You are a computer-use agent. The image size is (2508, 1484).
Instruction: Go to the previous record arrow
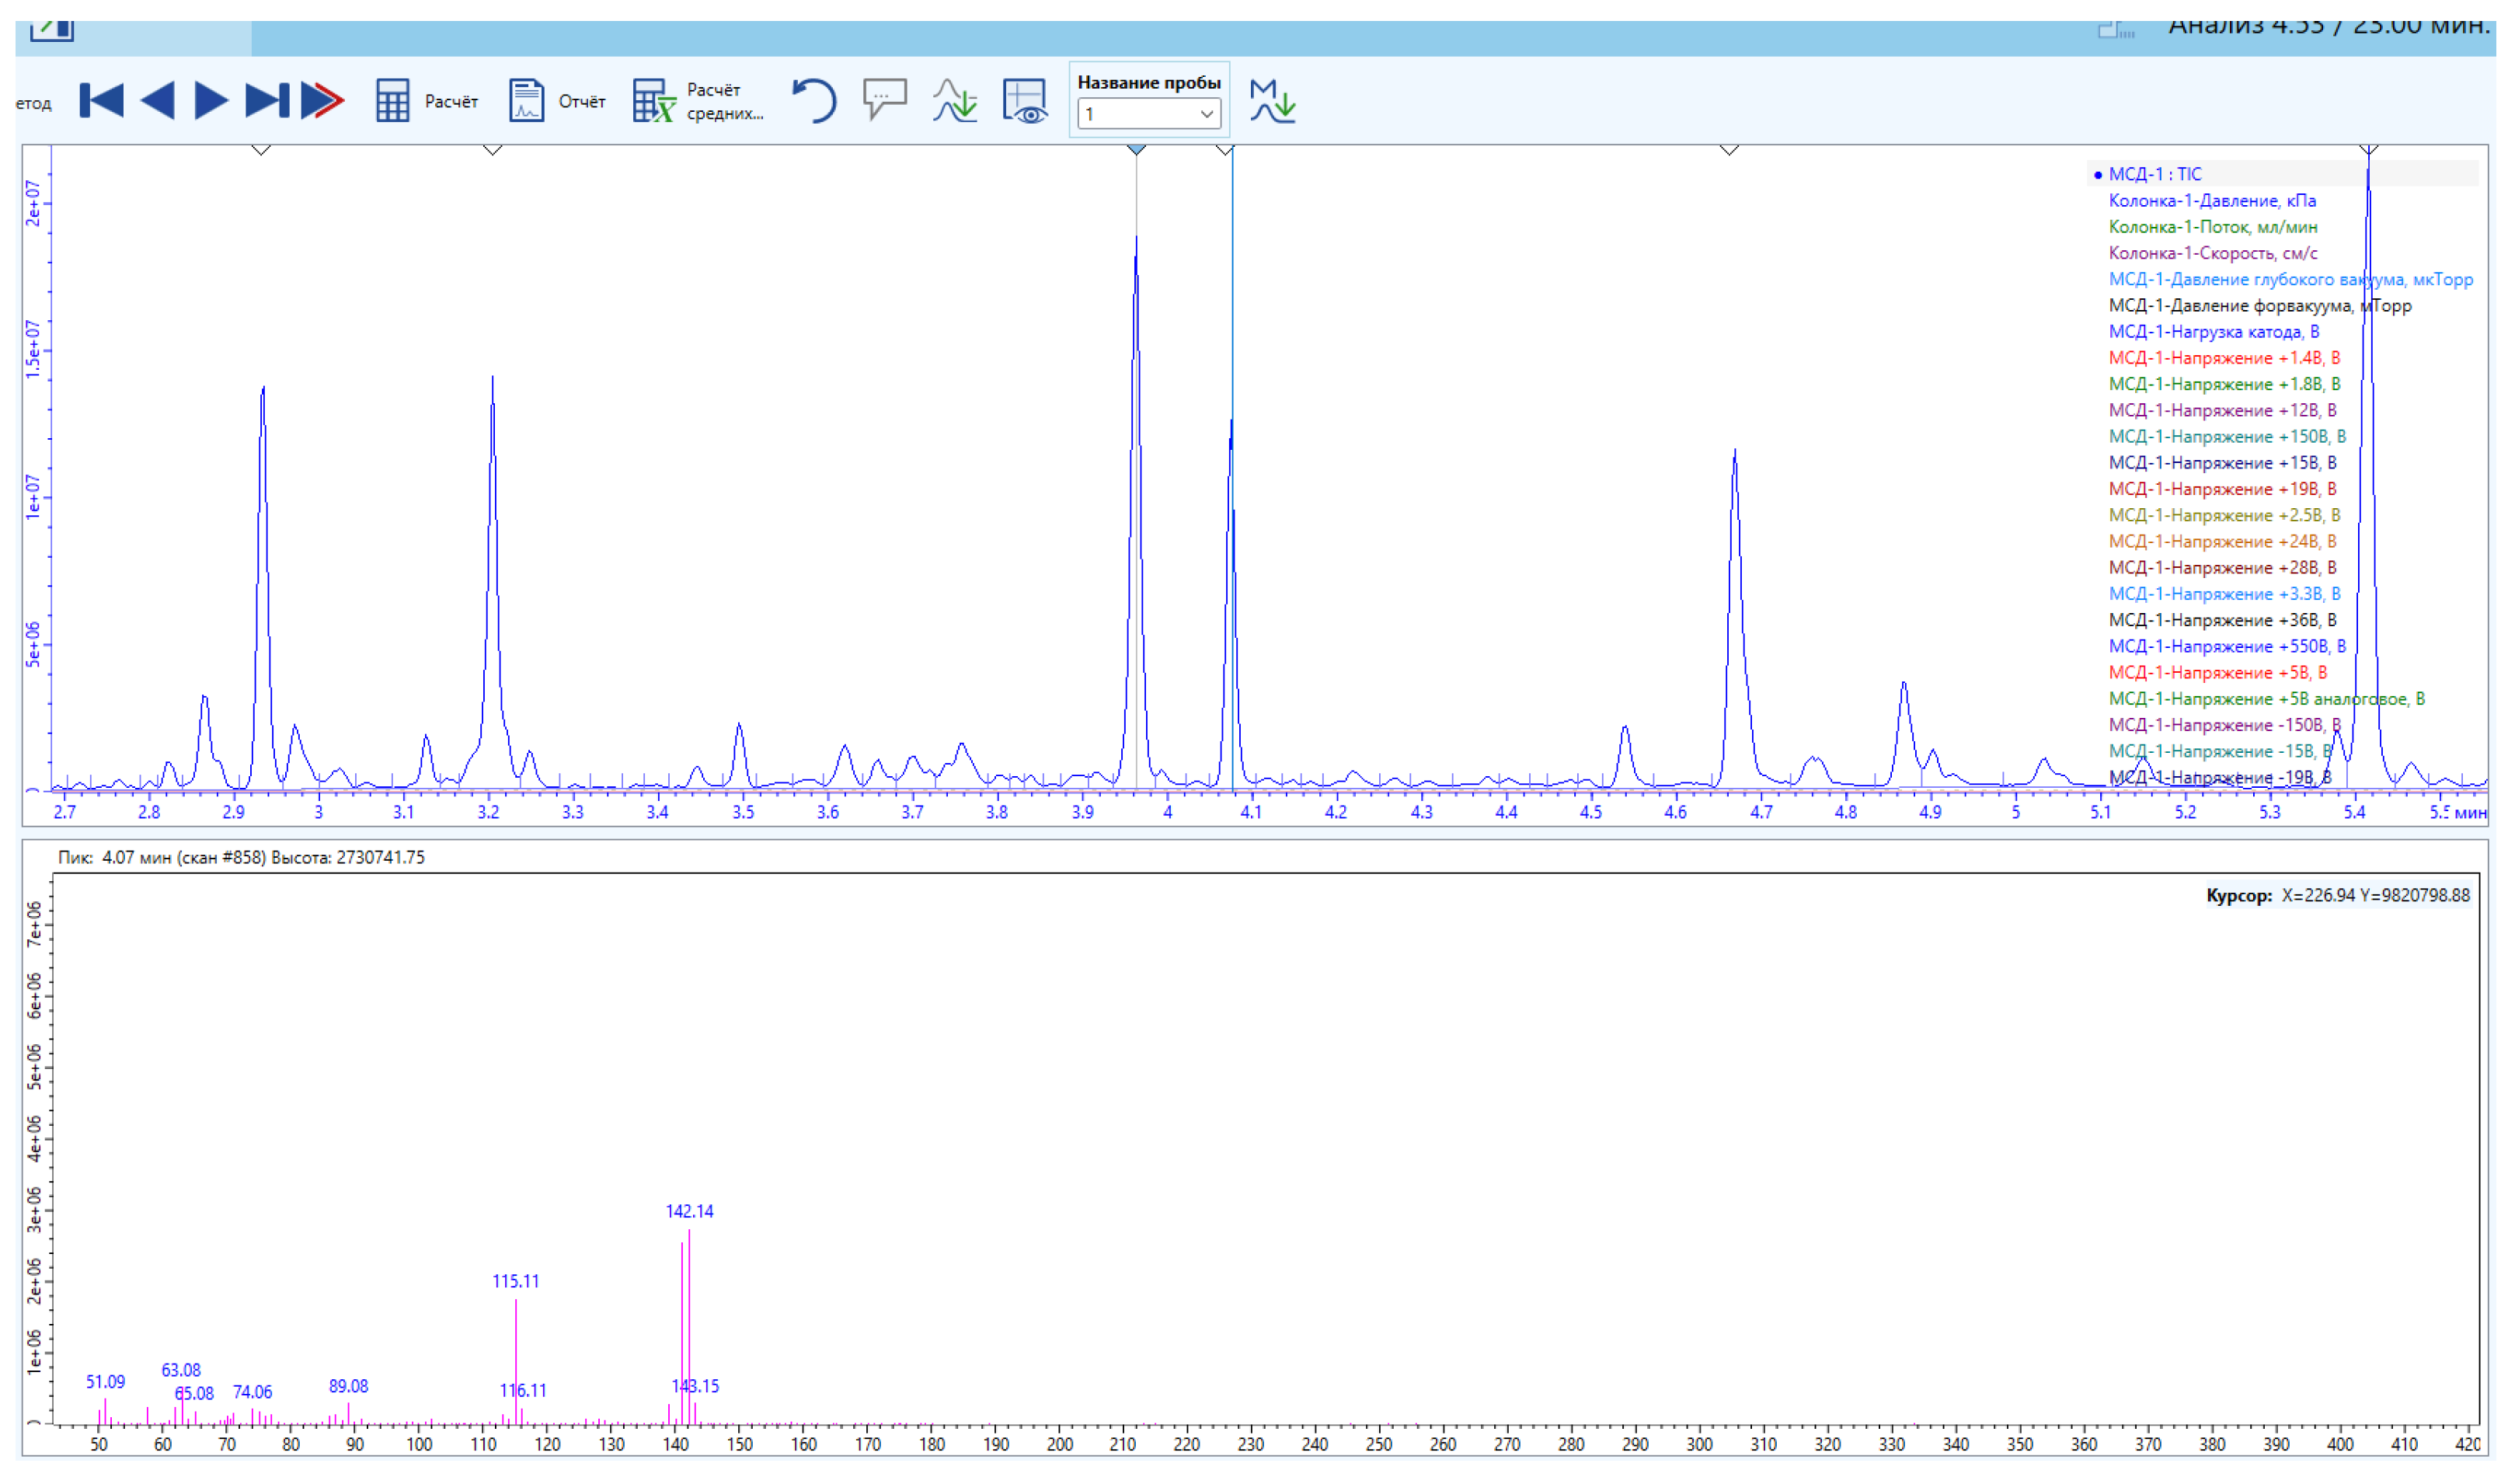point(158,101)
